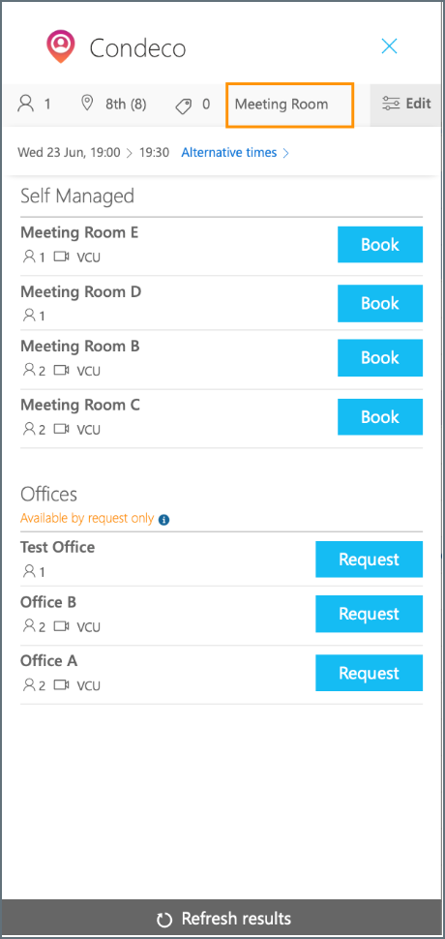Click the sliders icon next to Edit

[x=391, y=105]
